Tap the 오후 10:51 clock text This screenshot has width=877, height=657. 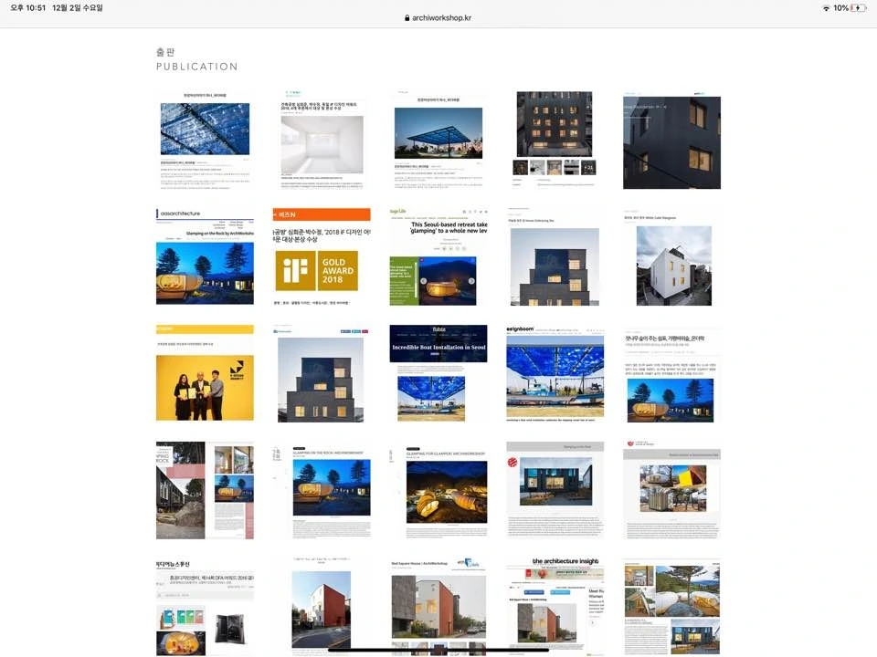28,8
